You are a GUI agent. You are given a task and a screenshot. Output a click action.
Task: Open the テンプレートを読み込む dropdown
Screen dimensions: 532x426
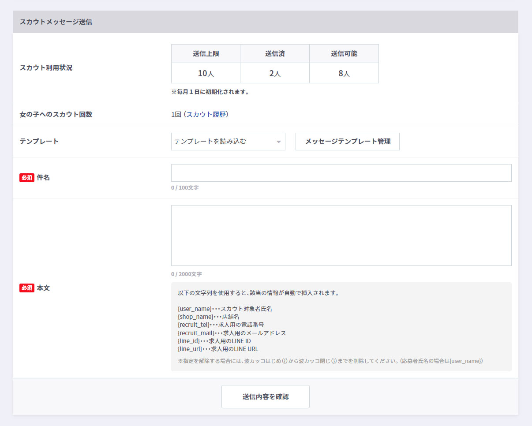(x=223, y=142)
